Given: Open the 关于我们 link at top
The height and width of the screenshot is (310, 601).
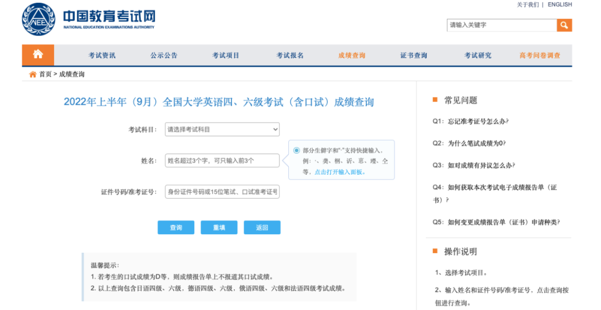Looking at the screenshot, I should point(528,4).
